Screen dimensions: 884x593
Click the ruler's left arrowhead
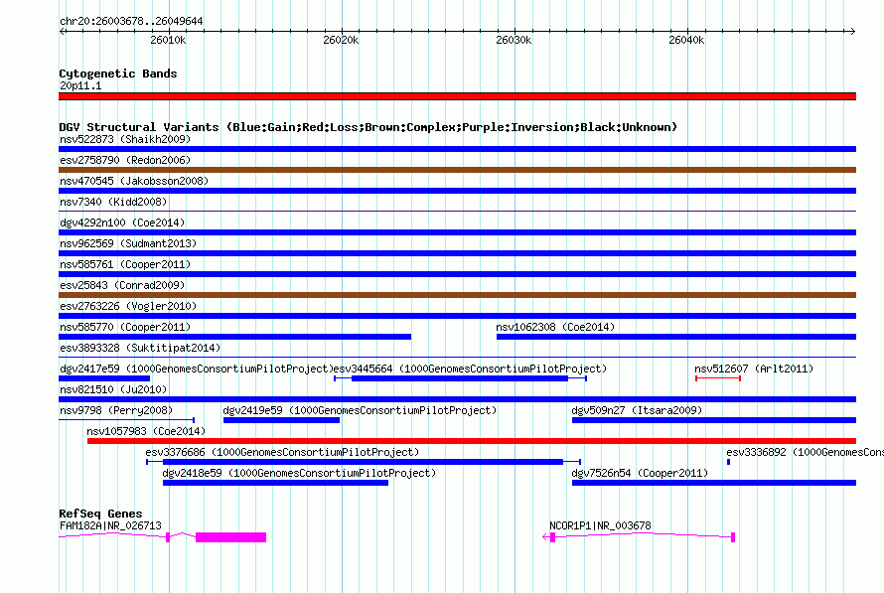tap(62, 31)
